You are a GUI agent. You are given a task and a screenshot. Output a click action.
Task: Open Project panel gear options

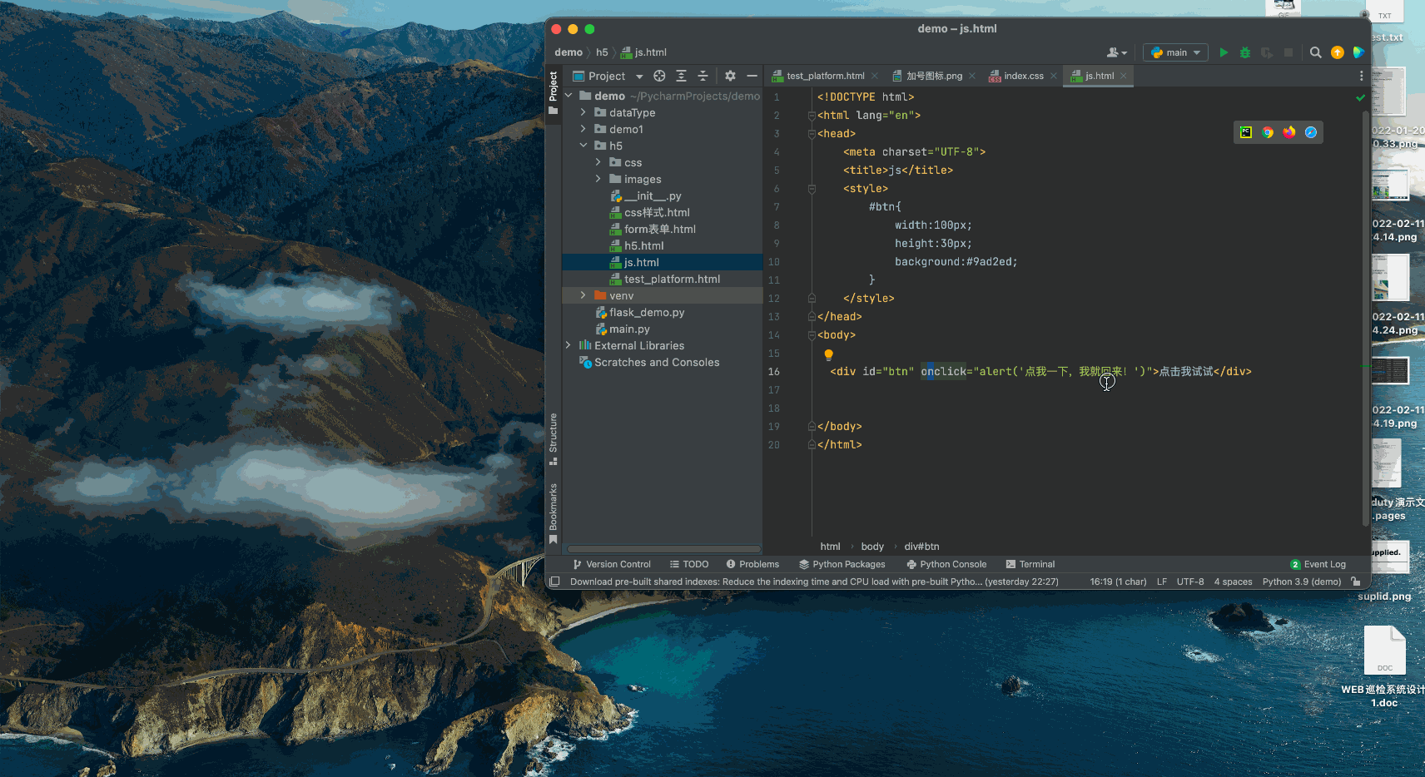coord(730,76)
